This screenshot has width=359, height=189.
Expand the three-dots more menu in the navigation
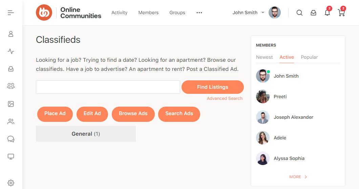[199, 13]
